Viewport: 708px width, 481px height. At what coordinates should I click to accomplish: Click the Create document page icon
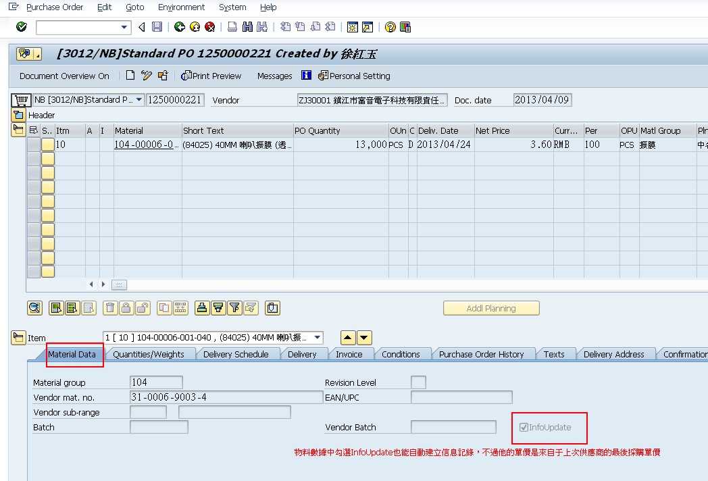(130, 76)
